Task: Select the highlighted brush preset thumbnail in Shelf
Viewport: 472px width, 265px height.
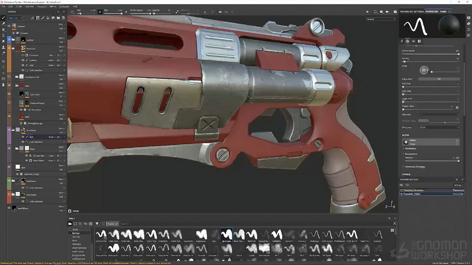Action: [227, 234]
